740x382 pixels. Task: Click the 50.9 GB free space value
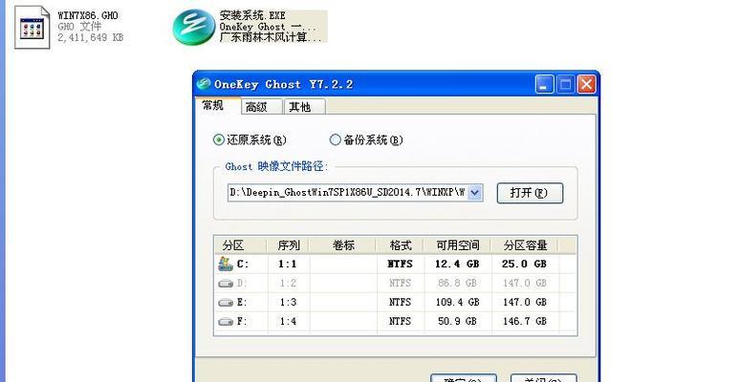click(457, 322)
